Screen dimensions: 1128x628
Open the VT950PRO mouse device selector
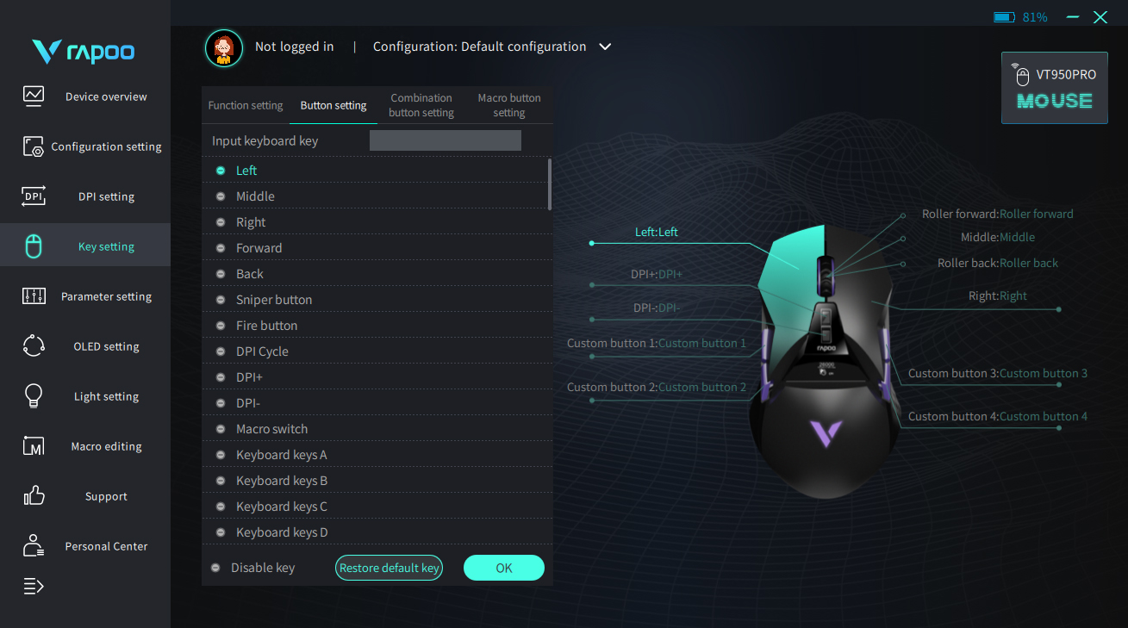coord(1054,88)
